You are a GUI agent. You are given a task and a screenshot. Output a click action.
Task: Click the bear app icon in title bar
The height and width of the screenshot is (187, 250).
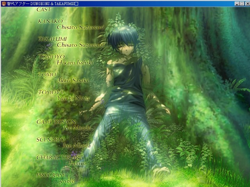[x=4, y=4]
